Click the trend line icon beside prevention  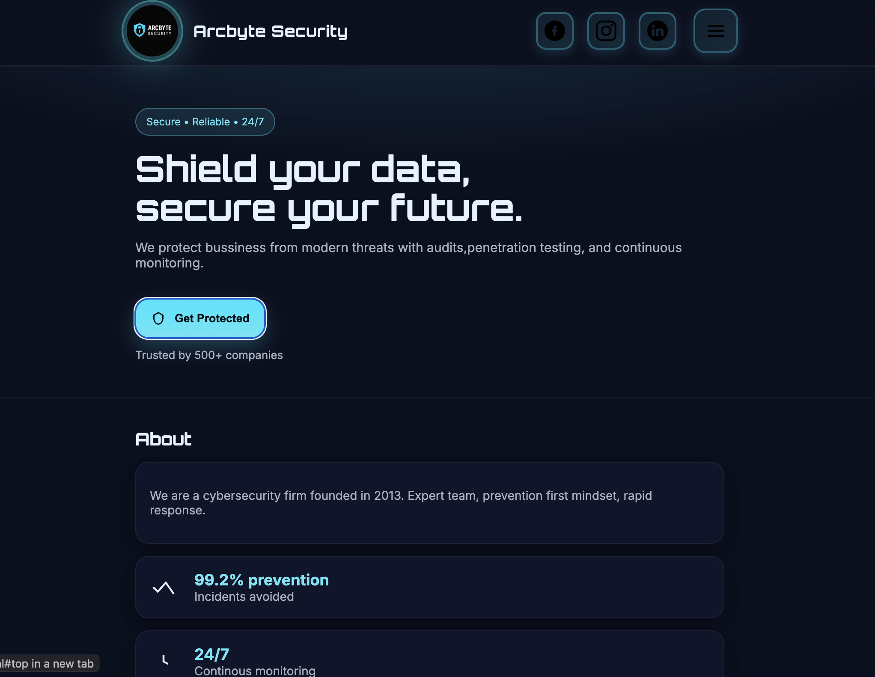(164, 588)
